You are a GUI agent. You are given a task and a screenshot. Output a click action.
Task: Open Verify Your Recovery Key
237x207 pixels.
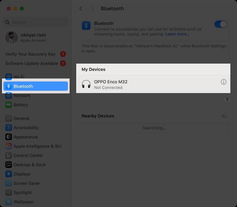pos(36,54)
